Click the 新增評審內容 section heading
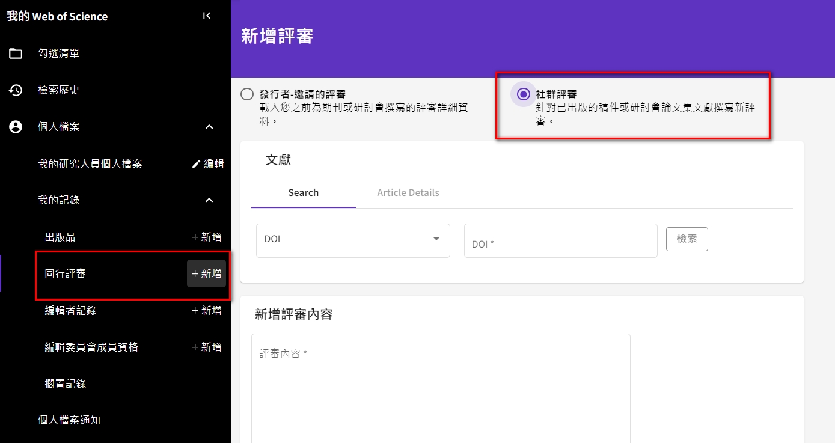This screenshot has height=443, width=835. [293, 314]
